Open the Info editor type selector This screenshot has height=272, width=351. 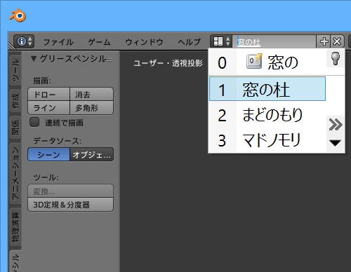coord(24,41)
